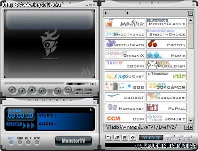This screenshot has height=151, width=198.
Task: Open the SmoothChoice station
Action: [x=166, y=33]
